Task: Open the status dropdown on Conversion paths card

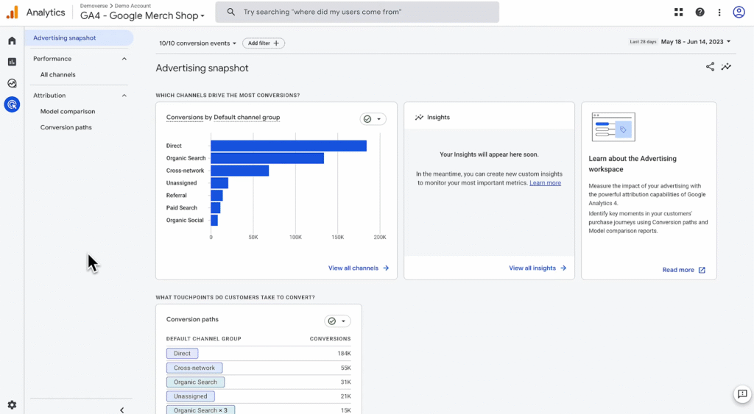Action: click(x=337, y=321)
